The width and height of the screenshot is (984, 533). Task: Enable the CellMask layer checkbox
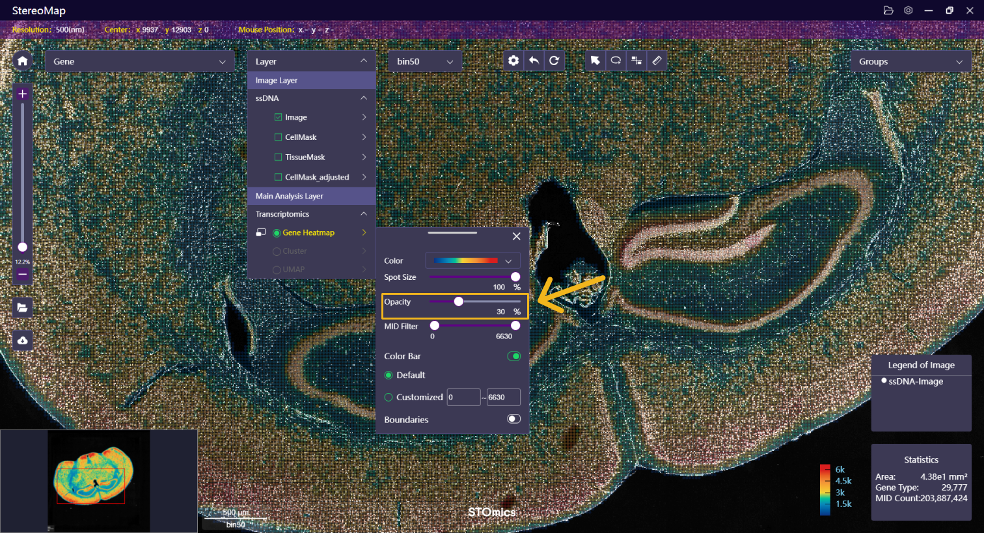[x=279, y=137]
